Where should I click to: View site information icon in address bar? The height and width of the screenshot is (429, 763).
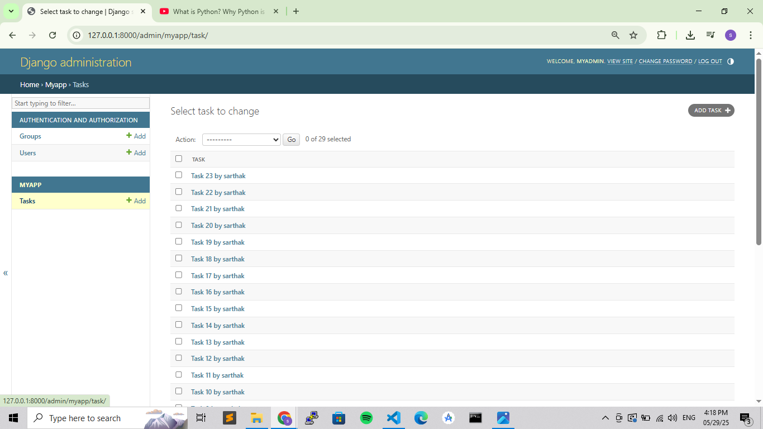(77, 35)
